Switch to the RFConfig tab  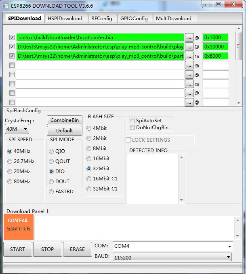click(x=102, y=18)
